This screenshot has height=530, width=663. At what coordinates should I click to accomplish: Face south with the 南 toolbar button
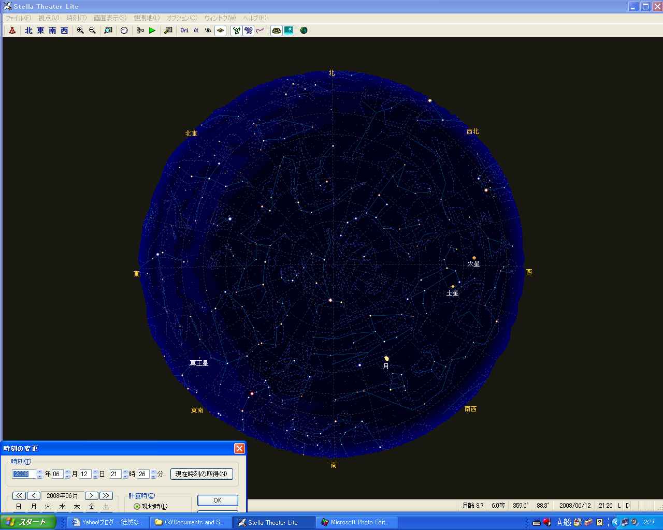[x=52, y=31]
